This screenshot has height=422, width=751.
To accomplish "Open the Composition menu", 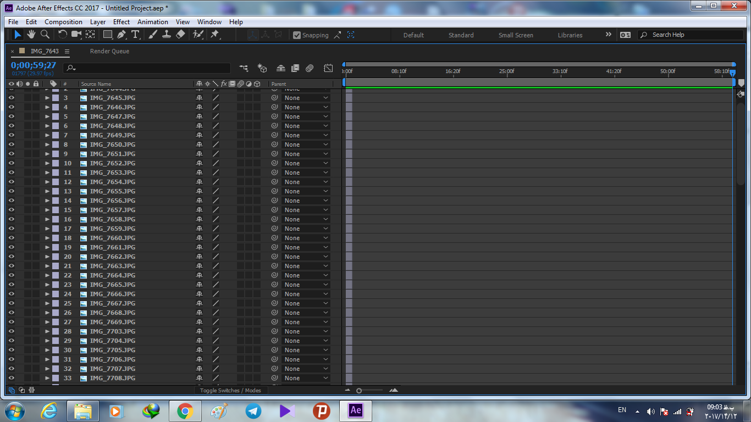I will tap(63, 22).
